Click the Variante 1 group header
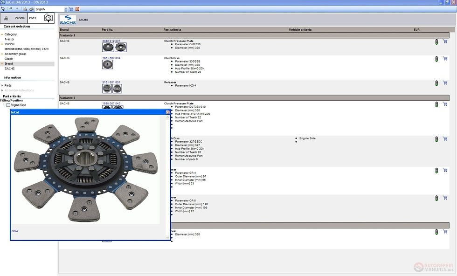The image size is (457, 276). [254, 35]
